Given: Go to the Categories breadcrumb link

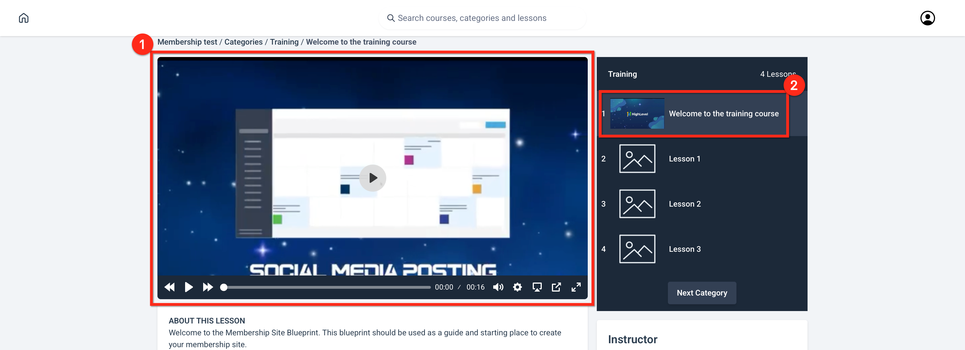Looking at the screenshot, I should pyautogui.click(x=243, y=42).
